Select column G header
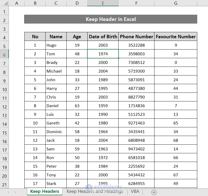 point(175,3)
